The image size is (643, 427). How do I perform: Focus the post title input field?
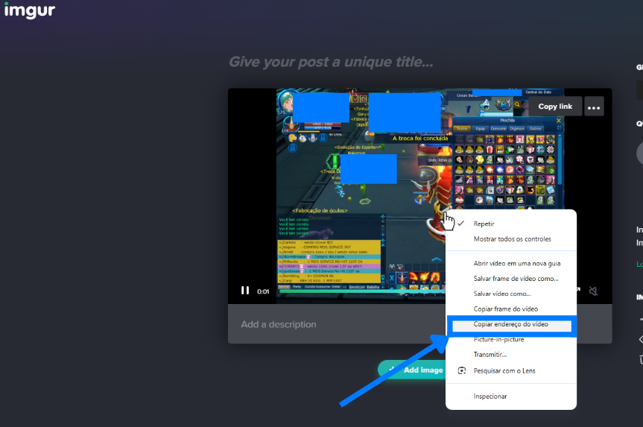331,62
